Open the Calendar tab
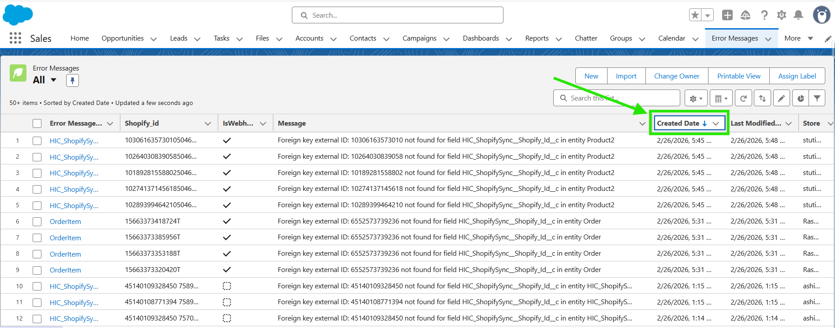835x328 pixels. coord(671,38)
